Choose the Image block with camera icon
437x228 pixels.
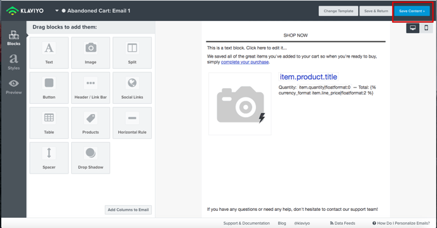point(91,53)
